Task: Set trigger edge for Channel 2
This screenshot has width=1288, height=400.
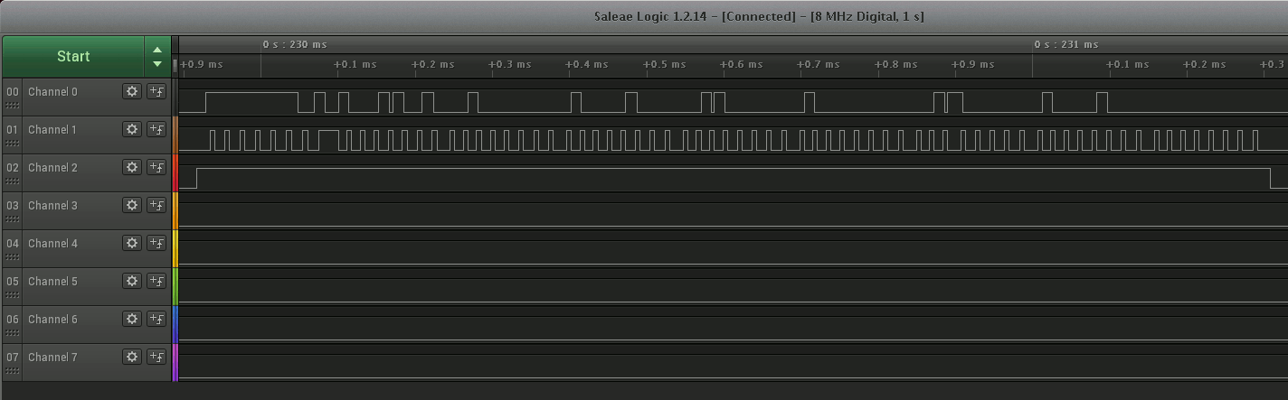Action: [156, 167]
